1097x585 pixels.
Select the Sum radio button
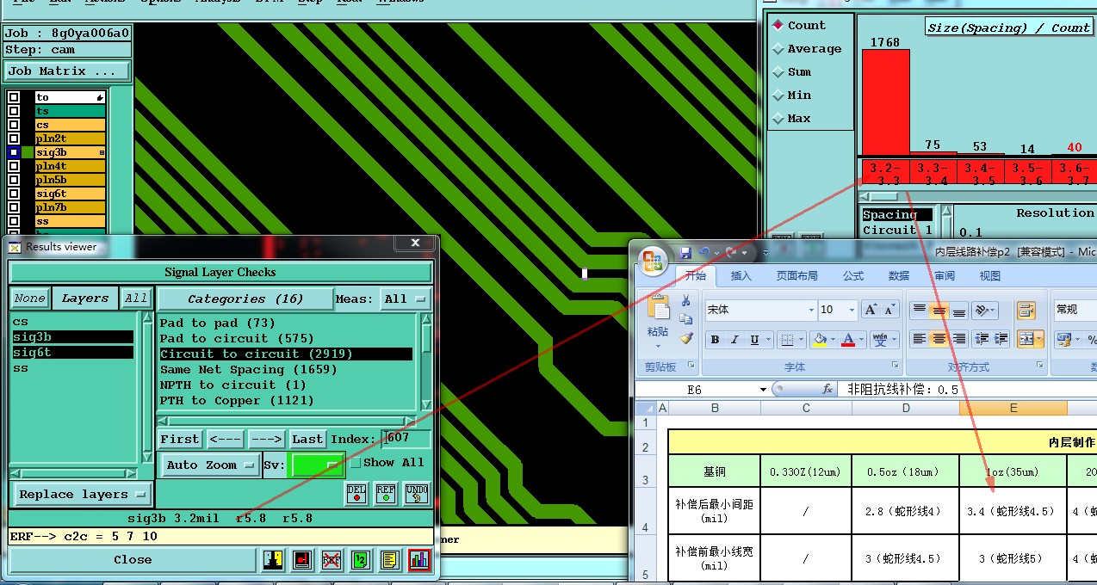(x=778, y=72)
